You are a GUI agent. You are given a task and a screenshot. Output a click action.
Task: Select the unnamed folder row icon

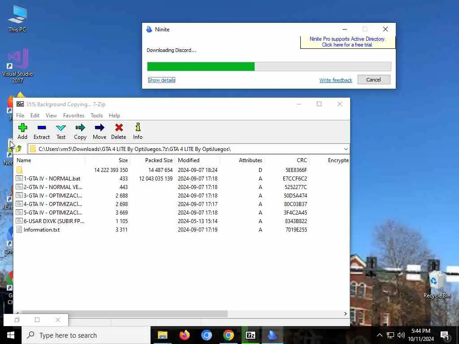[x=20, y=170]
